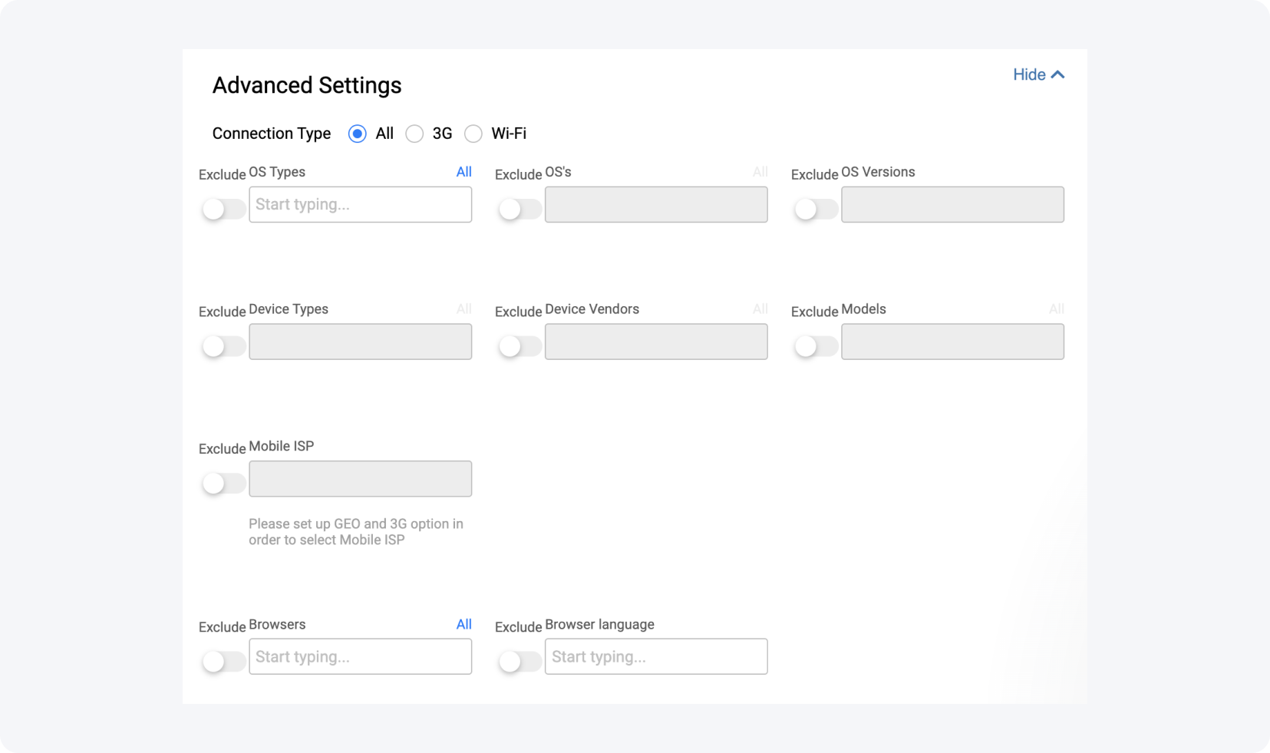The image size is (1270, 753).
Task: Click the Mobile ISP input field
Action: pos(360,479)
